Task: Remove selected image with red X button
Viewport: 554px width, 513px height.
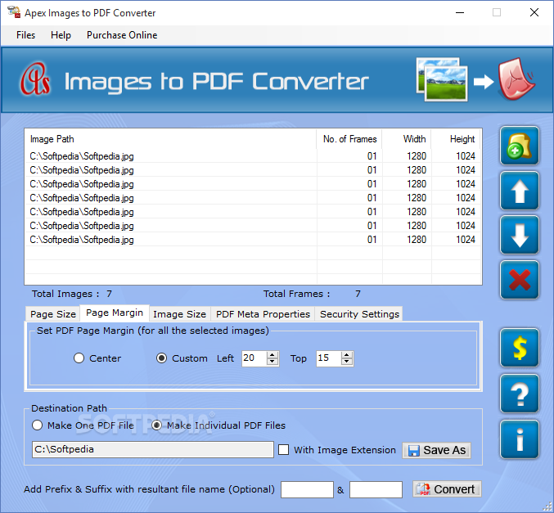Action: (x=519, y=280)
